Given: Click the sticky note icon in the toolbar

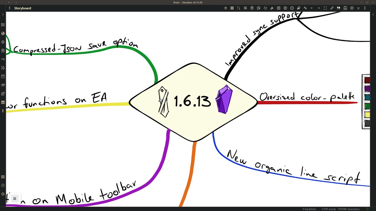Looking at the screenshot, I should click(245, 8).
